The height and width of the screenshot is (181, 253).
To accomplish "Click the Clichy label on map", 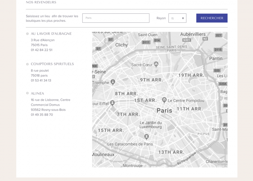I will point(121,45).
